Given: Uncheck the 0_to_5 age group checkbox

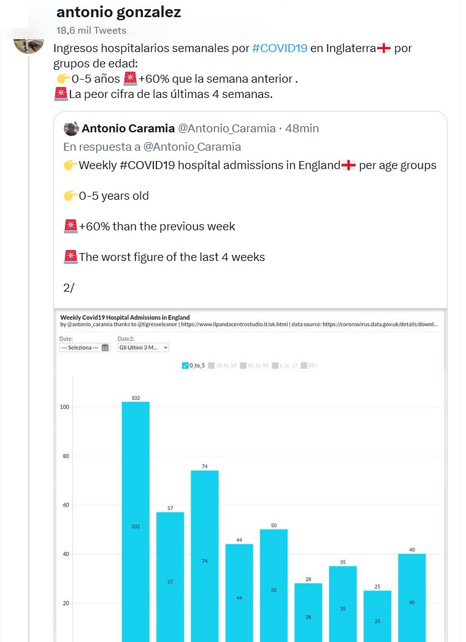Looking at the screenshot, I should 185,365.
